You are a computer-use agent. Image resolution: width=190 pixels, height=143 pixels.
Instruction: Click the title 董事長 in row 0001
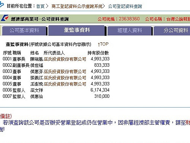coord(19,59)
